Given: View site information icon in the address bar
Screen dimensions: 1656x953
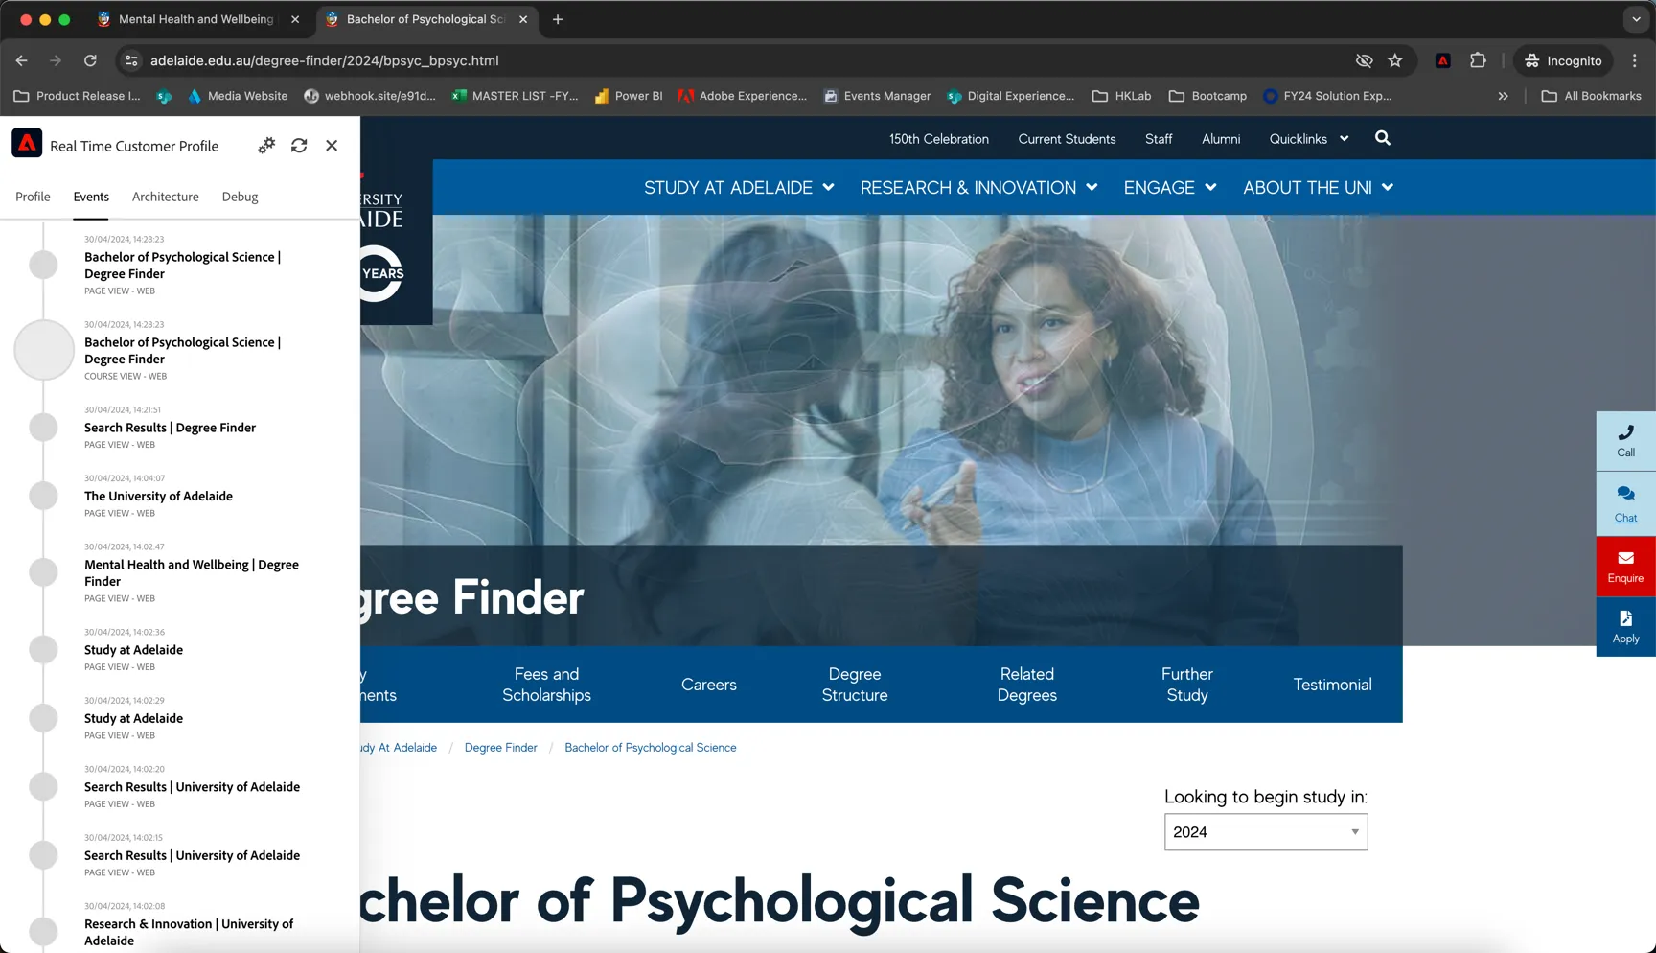Looking at the screenshot, I should point(131,60).
